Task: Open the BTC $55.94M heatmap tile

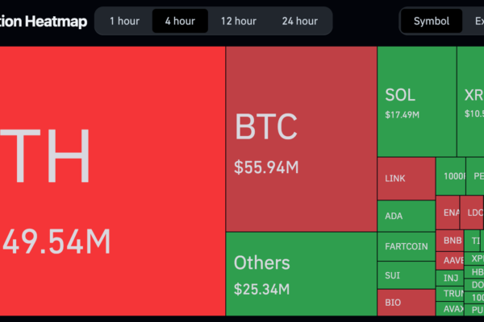Action: 301,139
